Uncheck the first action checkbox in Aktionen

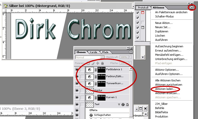coord(137,12)
